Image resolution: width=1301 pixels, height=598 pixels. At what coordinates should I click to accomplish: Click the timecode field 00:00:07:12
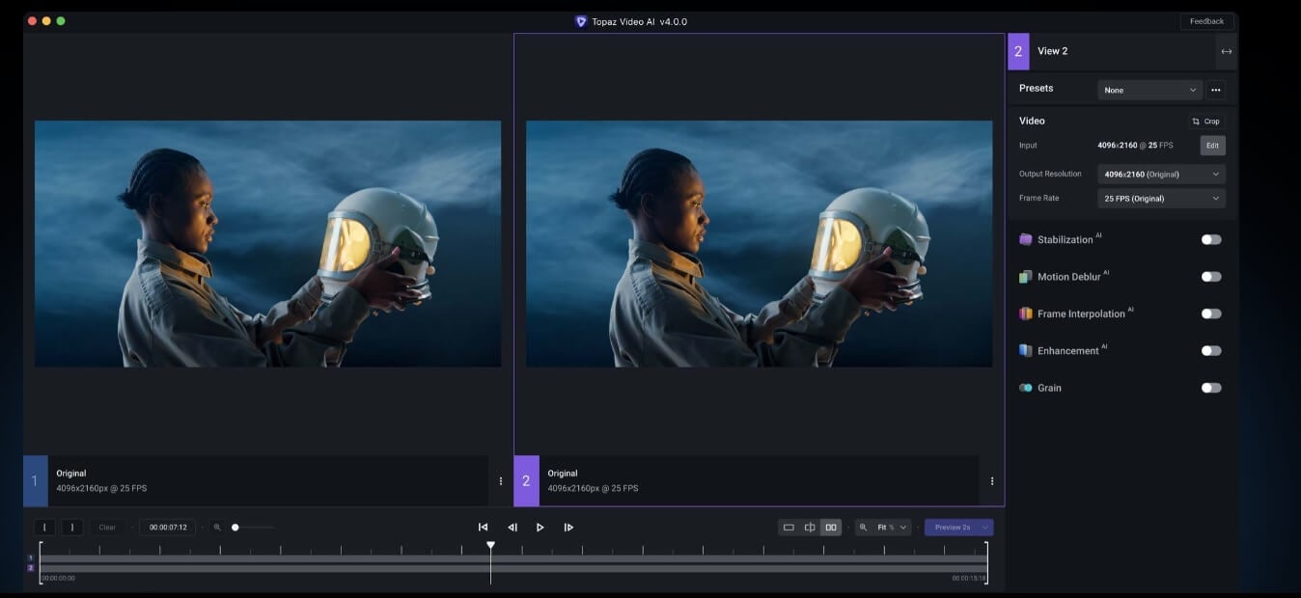click(168, 528)
